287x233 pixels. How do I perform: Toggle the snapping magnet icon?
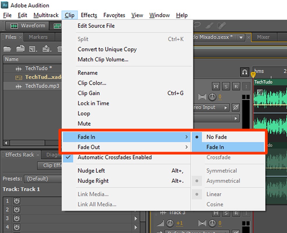coord(245,72)
